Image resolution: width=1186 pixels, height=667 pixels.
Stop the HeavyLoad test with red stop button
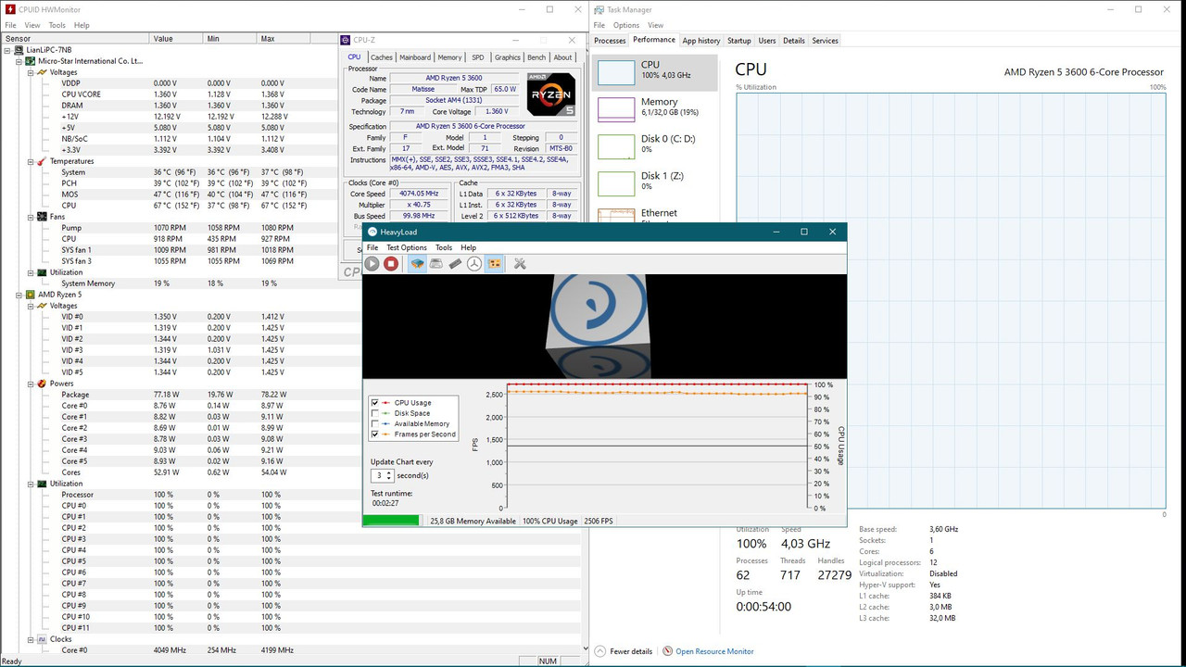coord(391,264)
